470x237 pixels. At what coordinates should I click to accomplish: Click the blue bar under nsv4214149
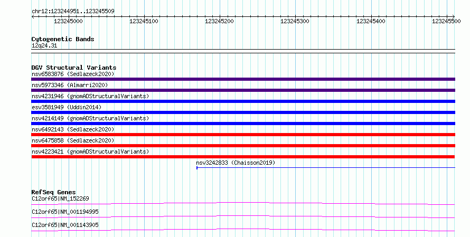pyautogui.click(x=243, y=124)
